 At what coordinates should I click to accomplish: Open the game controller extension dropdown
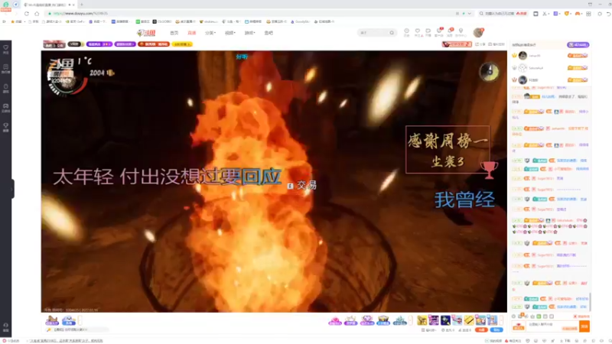(x=579, y=14)
